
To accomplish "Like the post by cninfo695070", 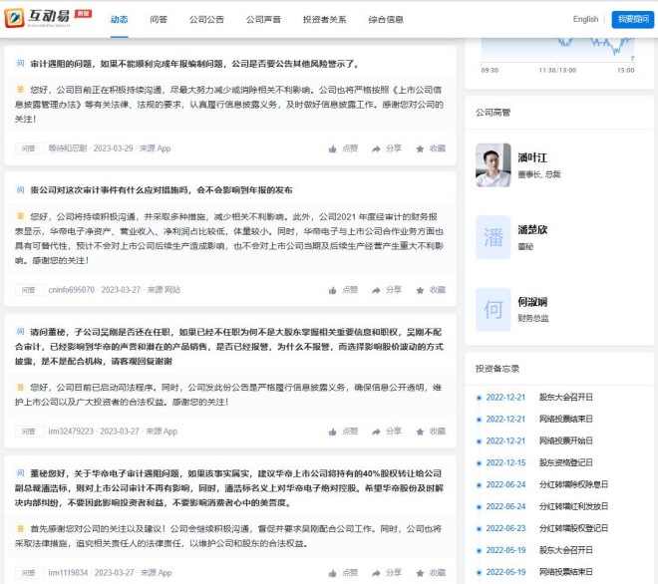I will [343, 290].
